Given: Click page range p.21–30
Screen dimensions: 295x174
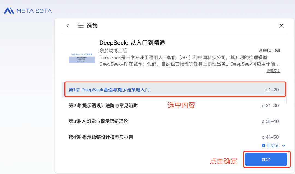Looking at the screenshot, I should (270, 106).
